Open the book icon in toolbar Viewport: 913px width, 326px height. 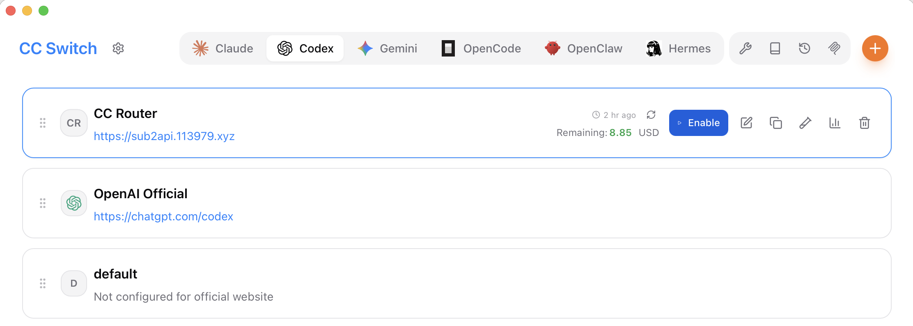[775, 48]
